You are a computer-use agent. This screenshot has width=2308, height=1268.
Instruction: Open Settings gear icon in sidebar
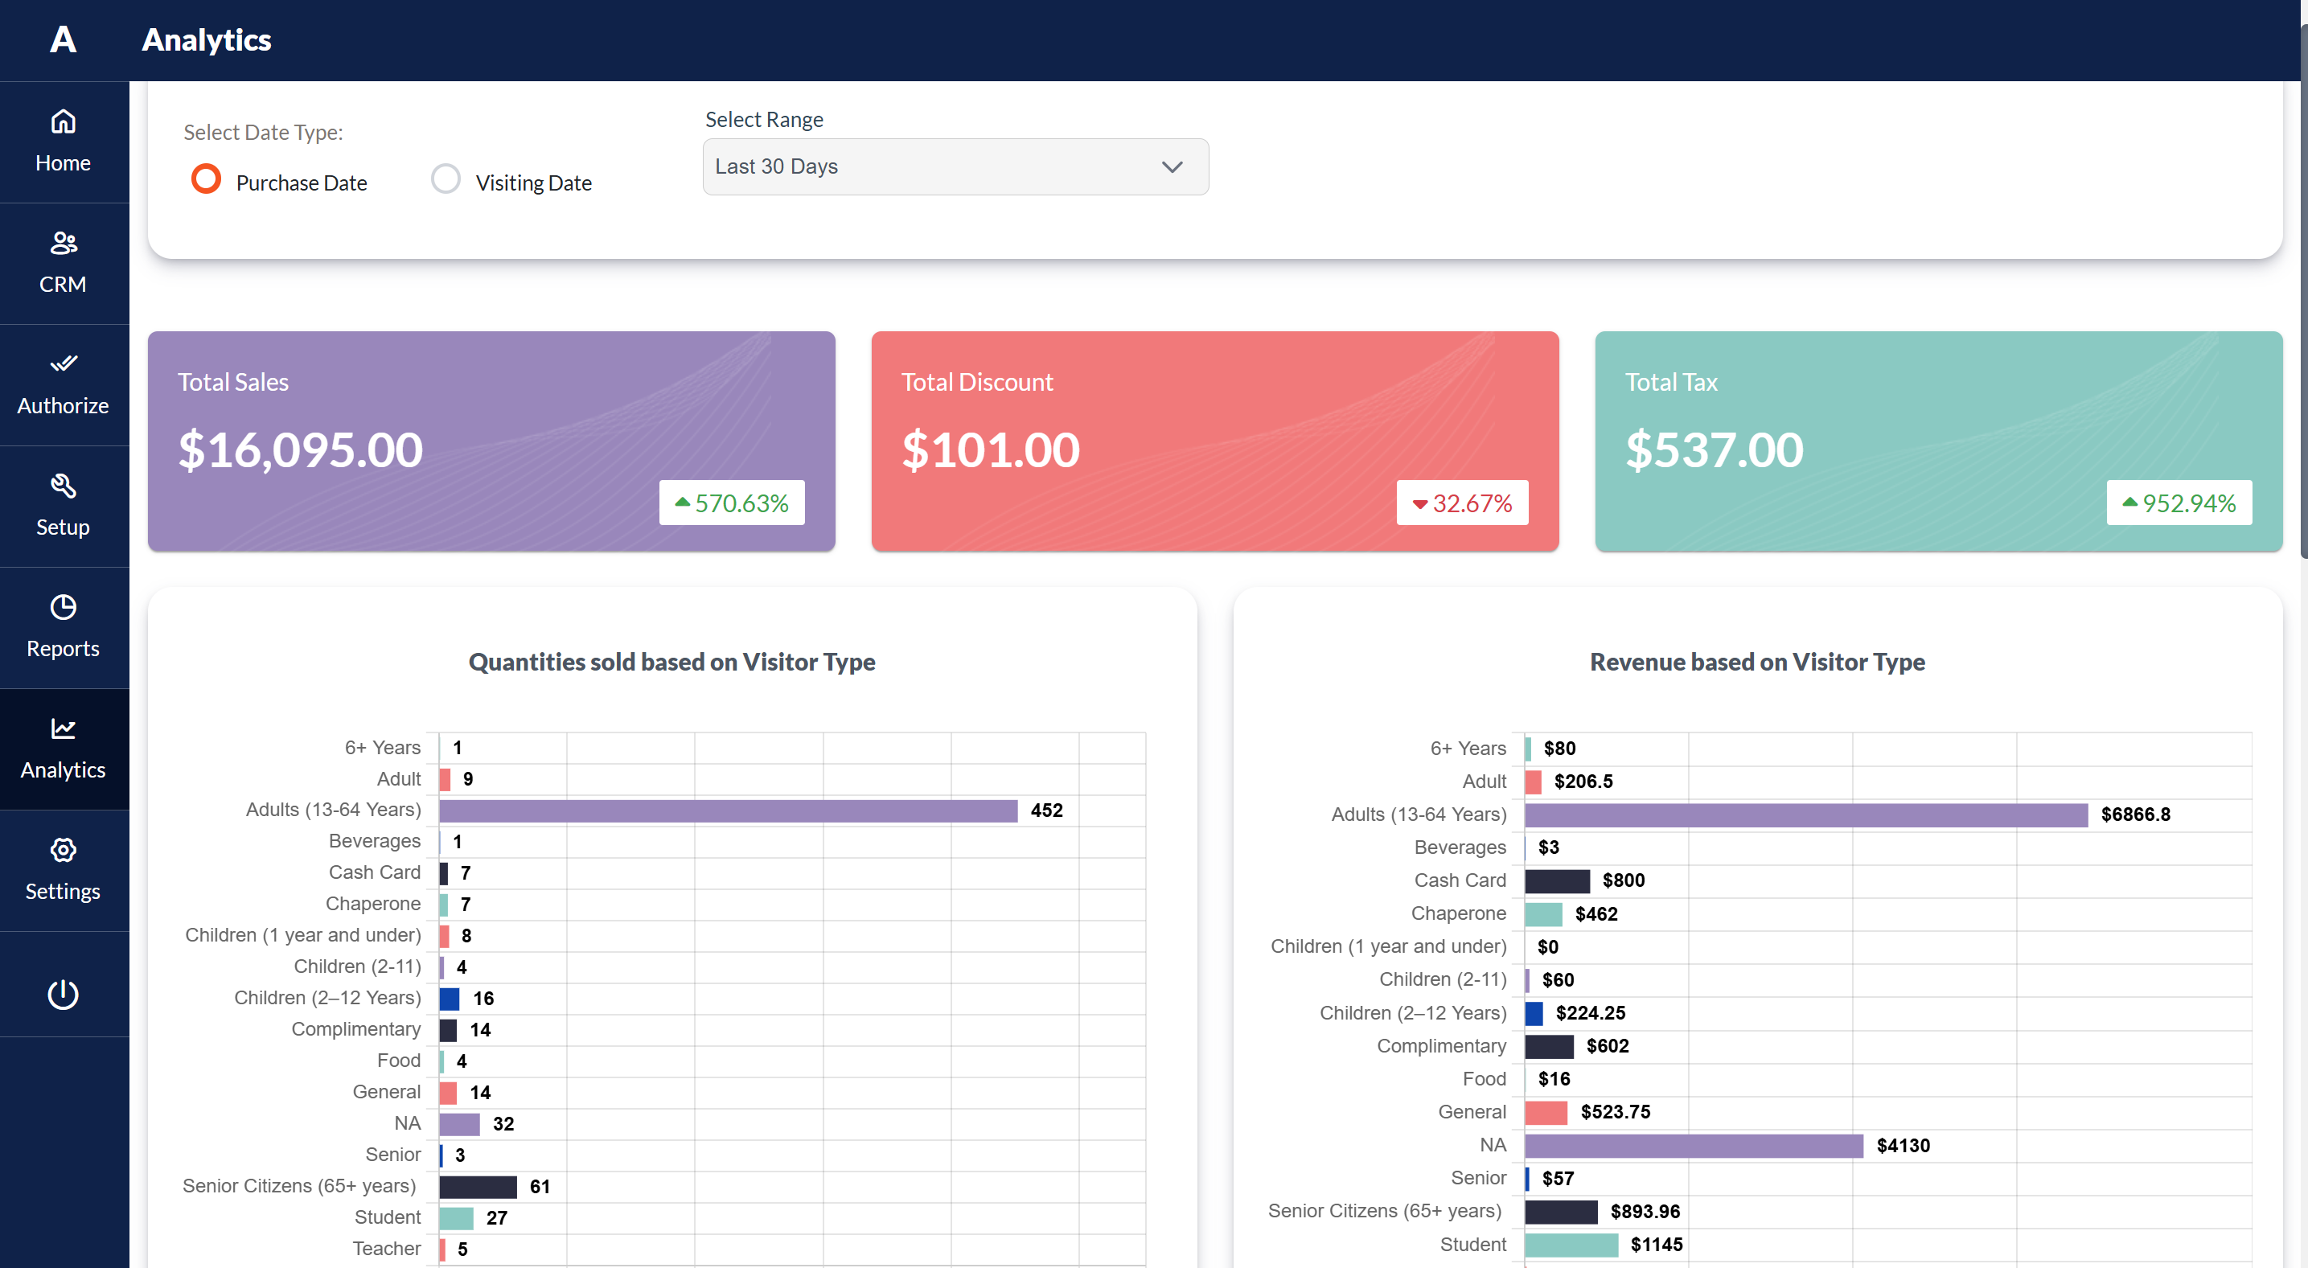coord(63,850)
